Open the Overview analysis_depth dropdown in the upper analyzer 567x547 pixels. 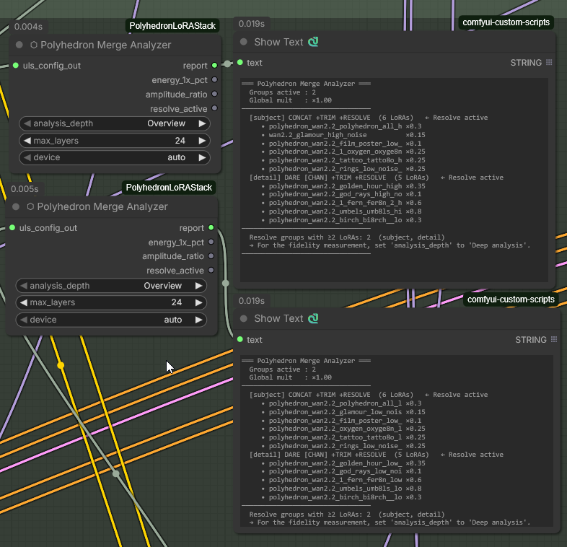tap(115, 123)
